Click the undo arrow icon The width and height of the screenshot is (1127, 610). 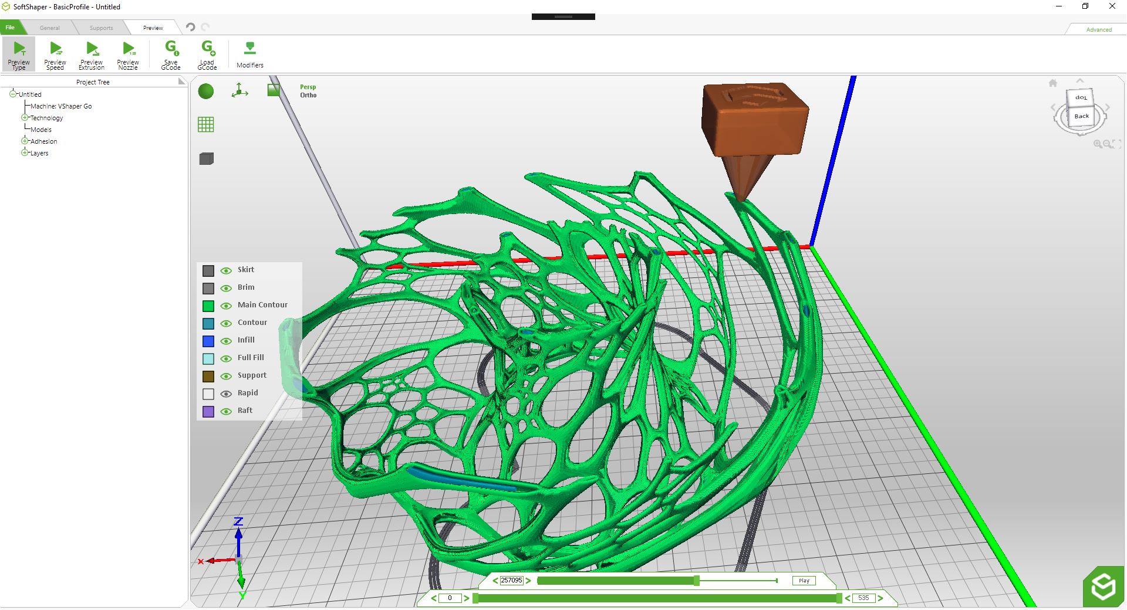tap(190, 27)
